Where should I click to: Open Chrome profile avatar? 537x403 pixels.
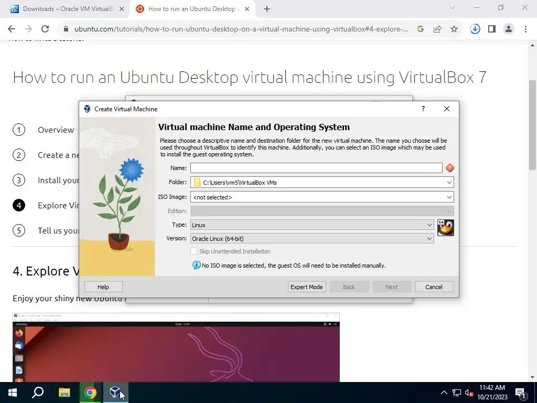509,29
